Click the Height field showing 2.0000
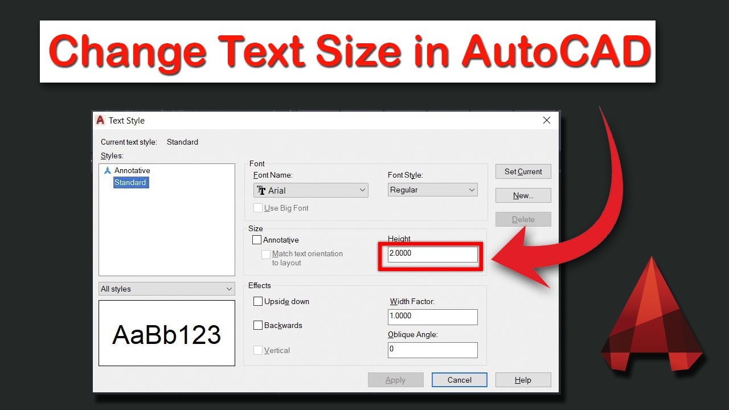Screen dimensions: 729x410 (x=433, y=254)
